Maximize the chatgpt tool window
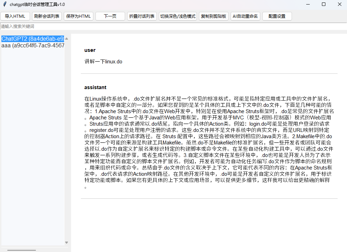 (x=324, y=4)
